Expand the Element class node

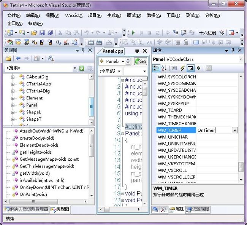pyautogui.click(x=13, y=98)
